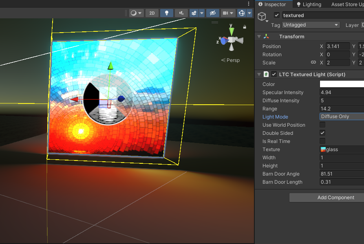Toggle scene effects layers icon
The height and width of the screenshot is (244, 364).
point(194,13)
